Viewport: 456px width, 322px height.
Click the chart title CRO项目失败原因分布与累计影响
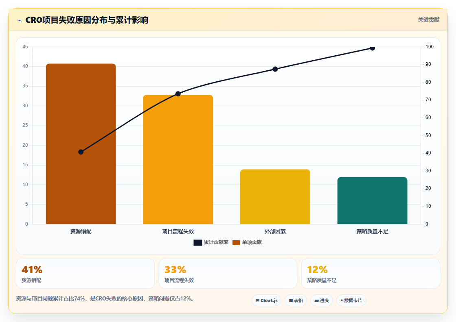(x=87, y=20)
